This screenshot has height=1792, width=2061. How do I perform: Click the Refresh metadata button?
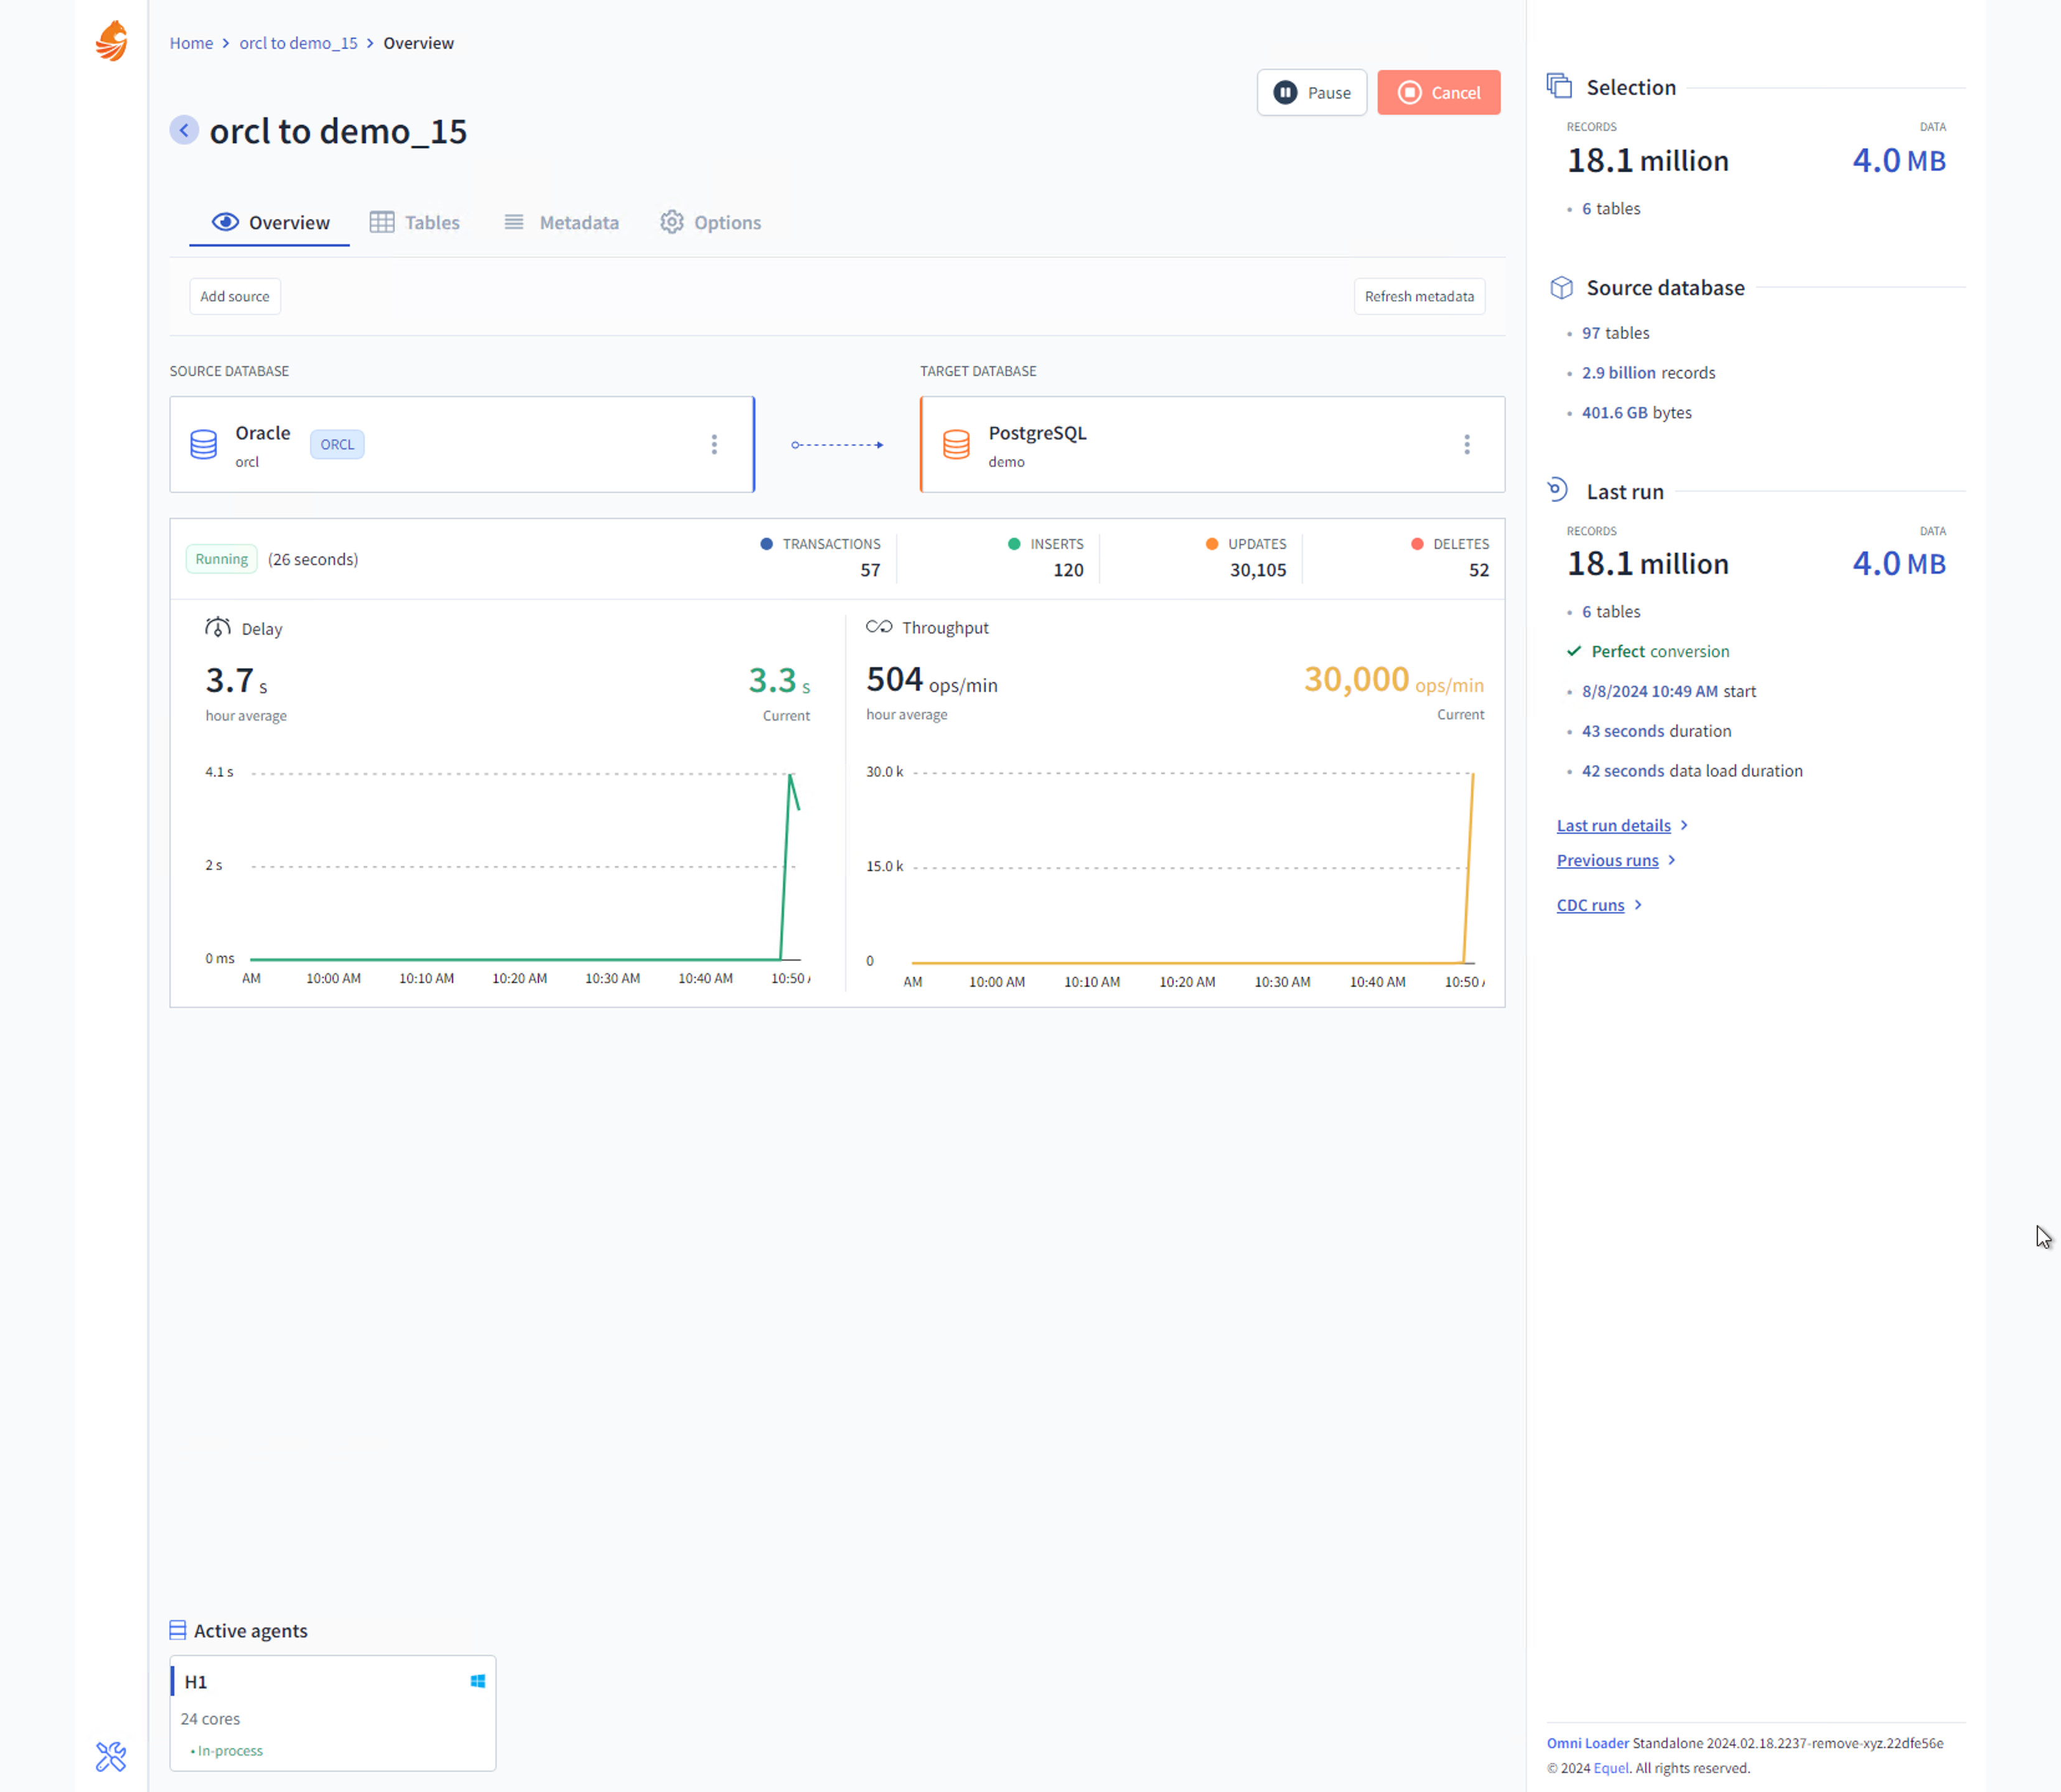(1419, 296)
